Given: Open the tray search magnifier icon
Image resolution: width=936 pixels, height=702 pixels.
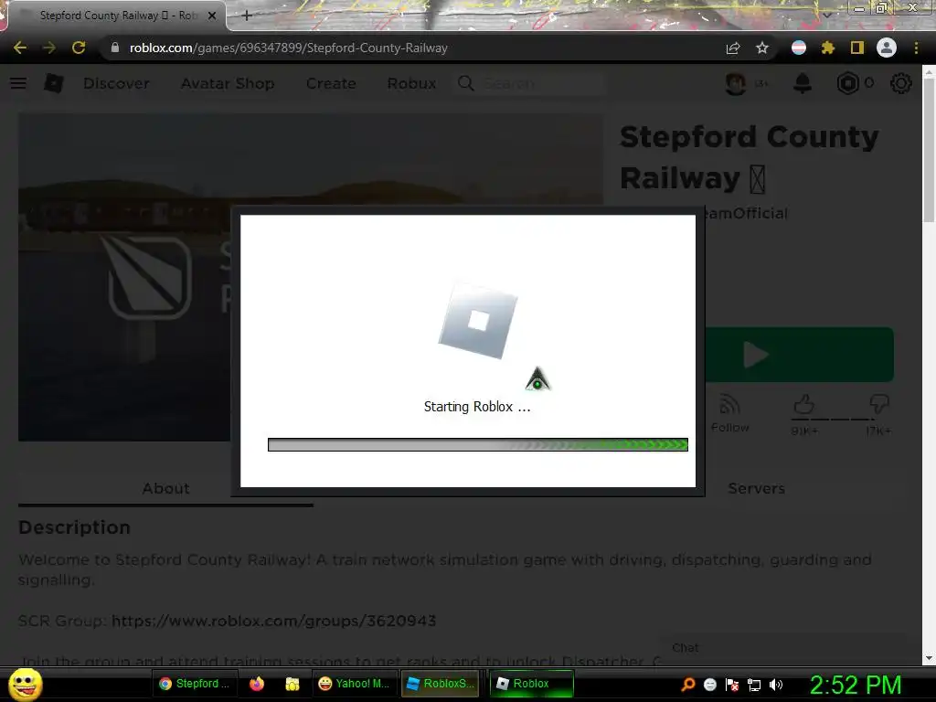Looking at the screenshot, I should click(687, 685).
